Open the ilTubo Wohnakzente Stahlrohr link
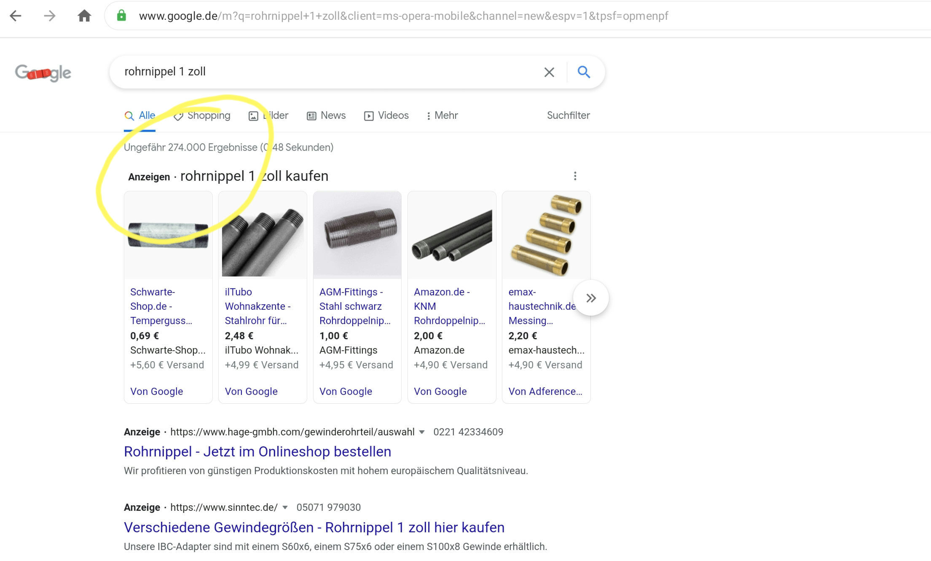This screenshot has height=561, width=931. [258, 306]
